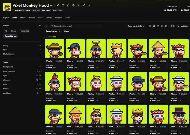Viewport: 190px width, 135px height.
Task: Click the ROBINHOOD CHAIN badge
Action: tap(22, 10)
